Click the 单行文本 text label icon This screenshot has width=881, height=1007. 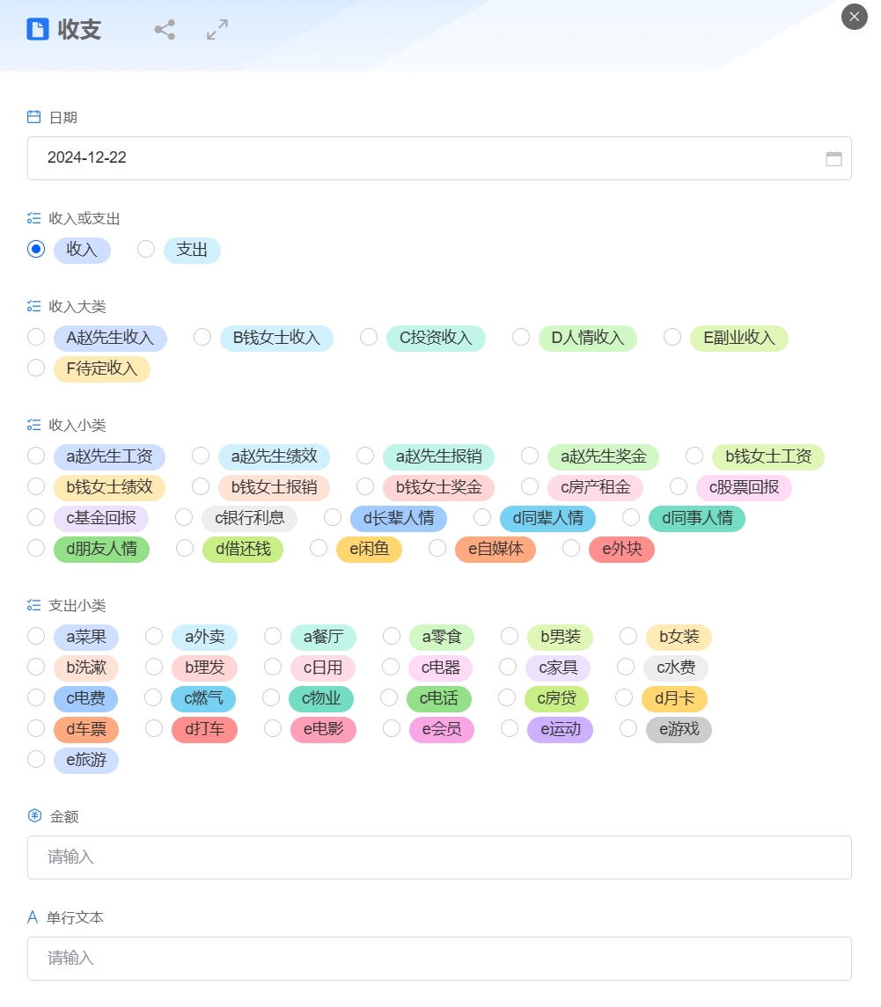(33, 917)
